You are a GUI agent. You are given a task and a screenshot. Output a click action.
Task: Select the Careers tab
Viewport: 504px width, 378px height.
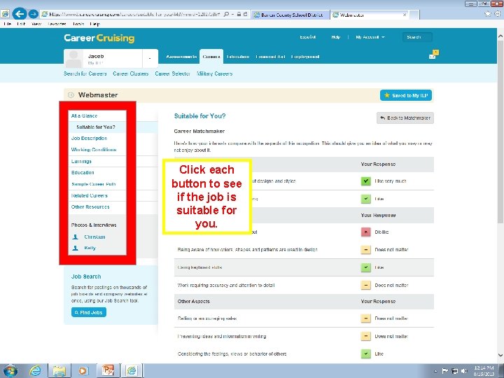point(211,57)
